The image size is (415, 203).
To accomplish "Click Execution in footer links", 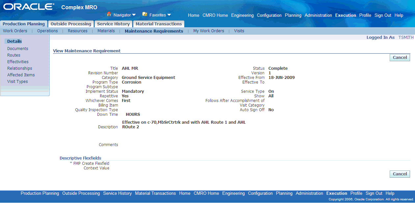I will (x=337, y=193).
